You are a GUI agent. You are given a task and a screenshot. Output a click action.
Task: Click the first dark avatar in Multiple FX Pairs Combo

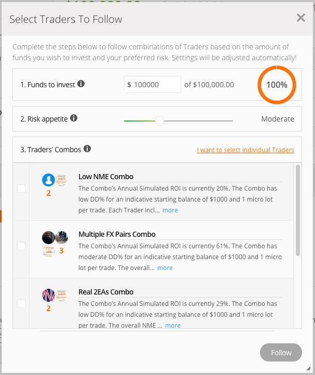[x=48, y=237]
